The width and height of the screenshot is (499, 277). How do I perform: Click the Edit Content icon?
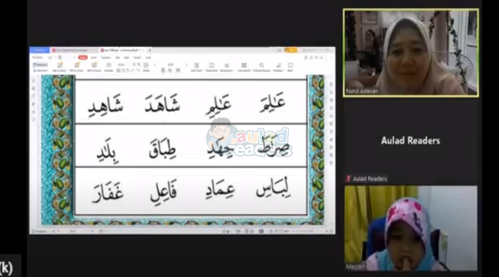click(x=59, y=66)
